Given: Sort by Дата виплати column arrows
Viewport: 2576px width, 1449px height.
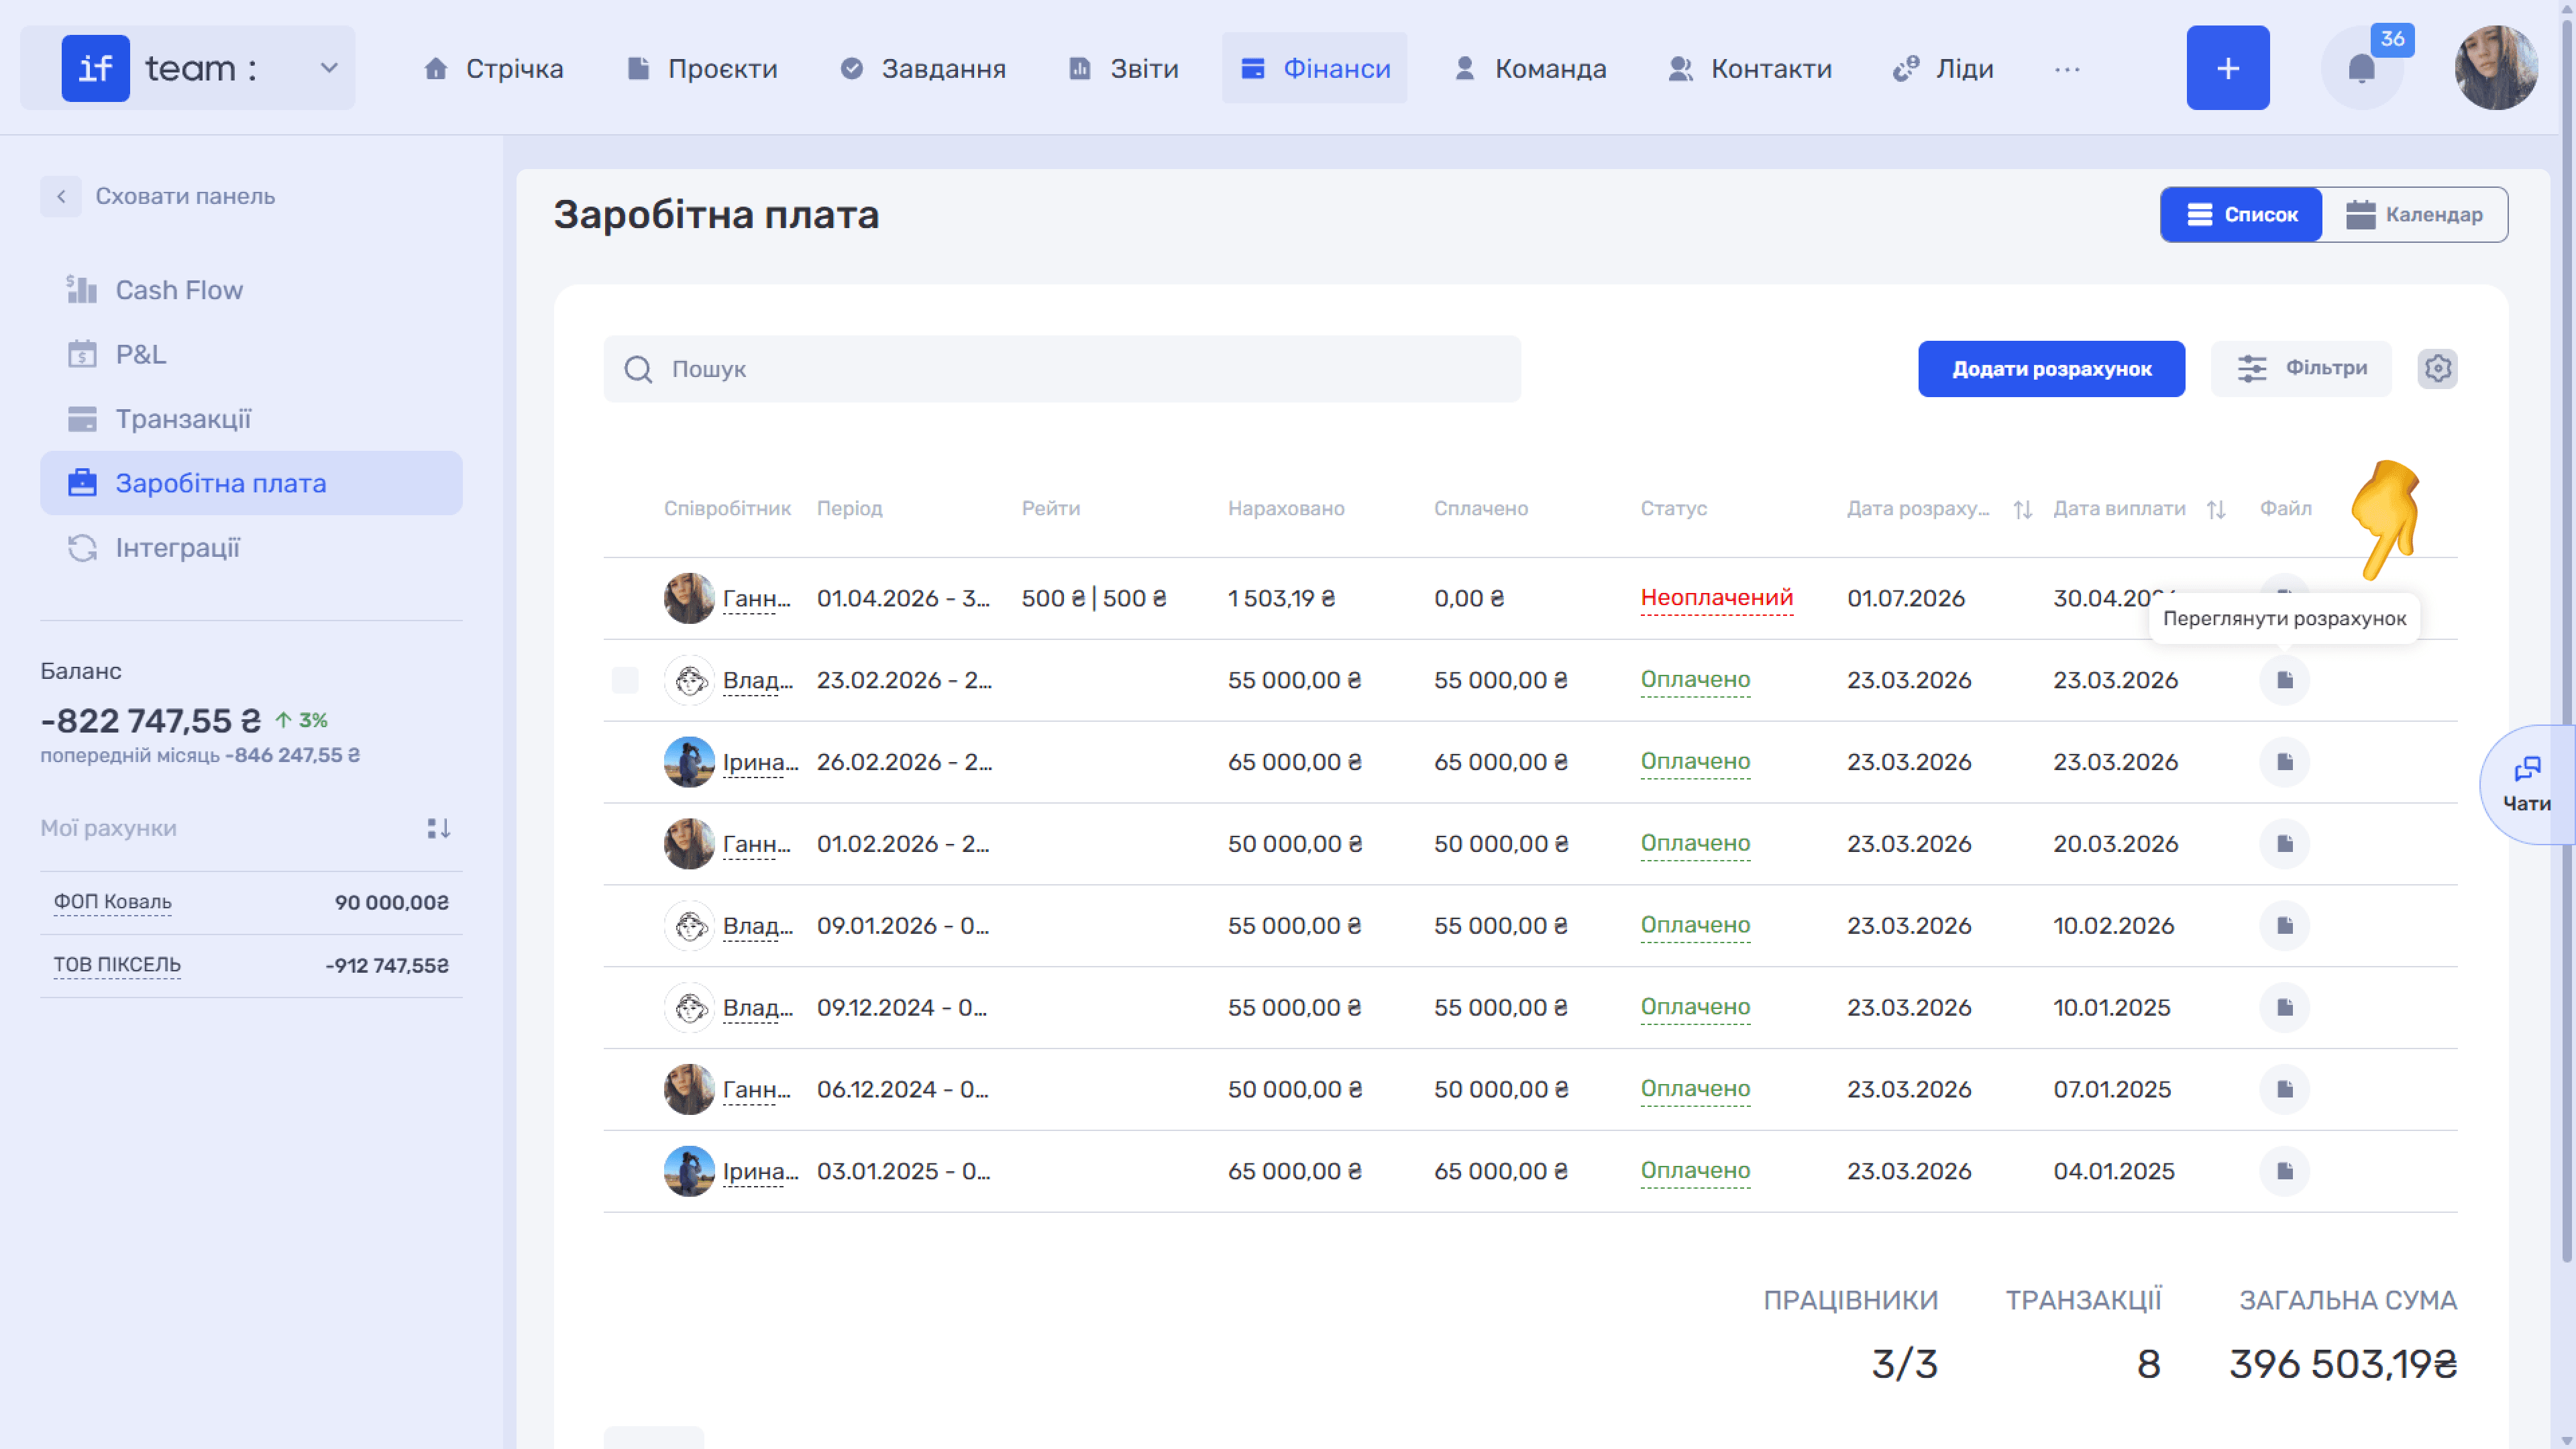Looking at the screenshot, I should click(2216, 509).
